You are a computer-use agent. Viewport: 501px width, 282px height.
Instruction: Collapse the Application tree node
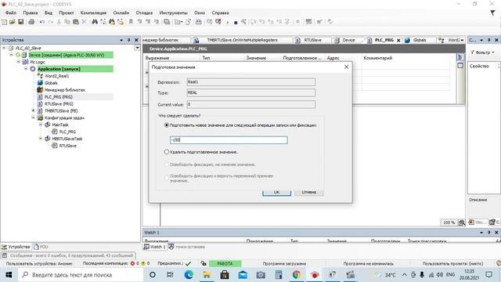click(x=26, y=69)
